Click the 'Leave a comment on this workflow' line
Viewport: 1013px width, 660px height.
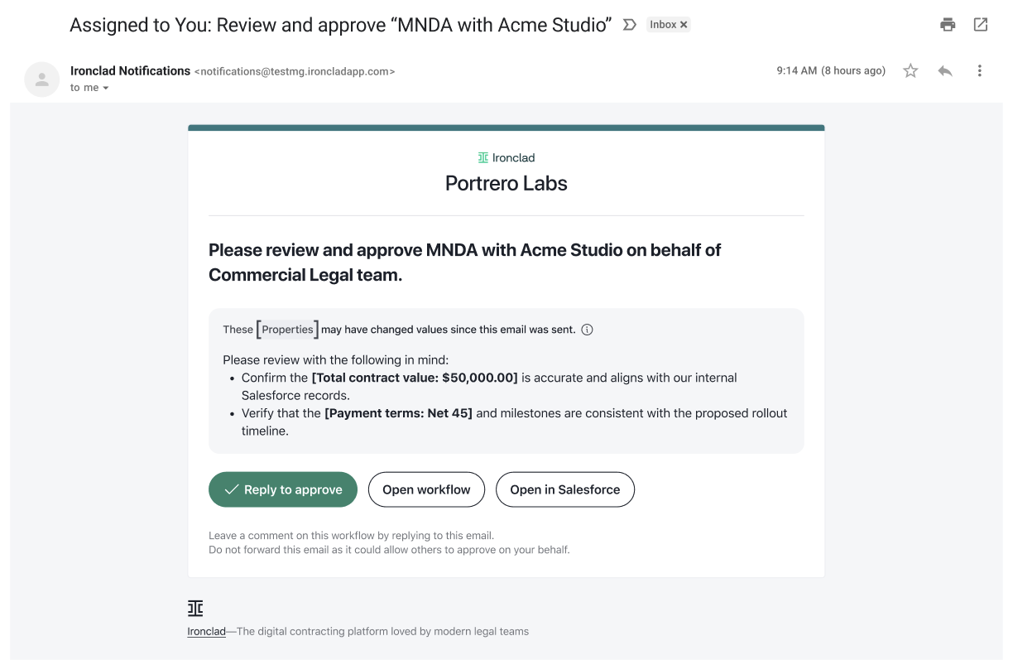click(351, 536)
